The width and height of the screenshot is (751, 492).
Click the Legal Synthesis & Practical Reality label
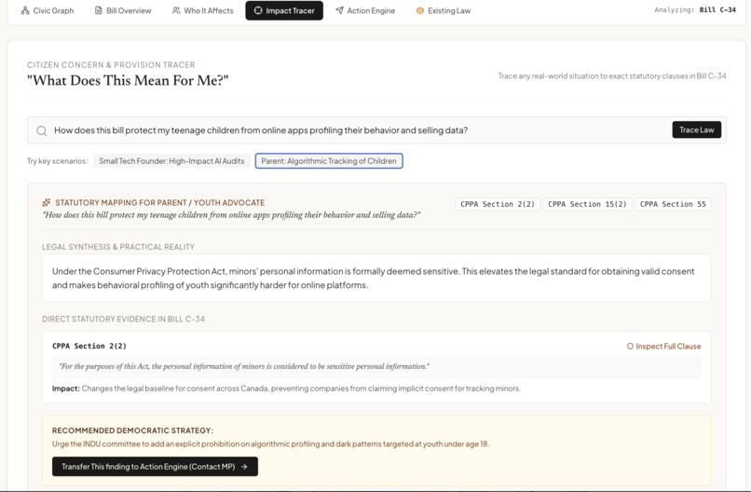118,247
